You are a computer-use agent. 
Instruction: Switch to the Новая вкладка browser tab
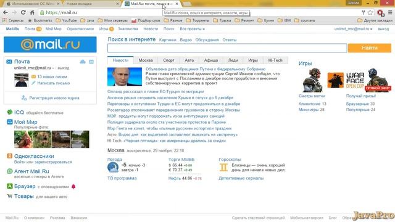[91, 4]
